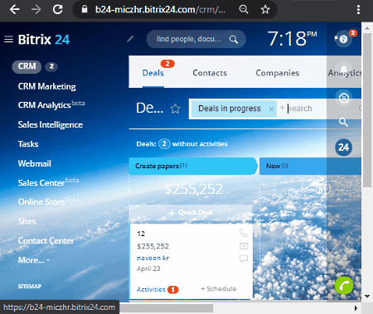Click chat icon on deal 12 card
373x314 pixels.
(x=244, y=258)
